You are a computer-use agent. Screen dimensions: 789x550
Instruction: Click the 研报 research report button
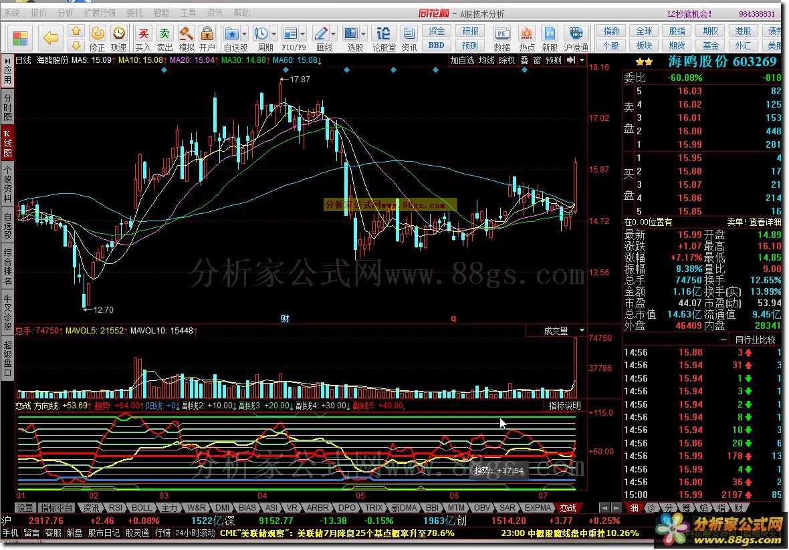(471, 31)
